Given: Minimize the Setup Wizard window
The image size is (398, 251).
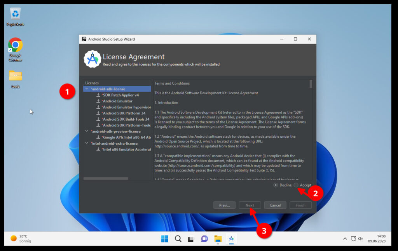Looking at the screenshot, I should [x=282, y=39].
